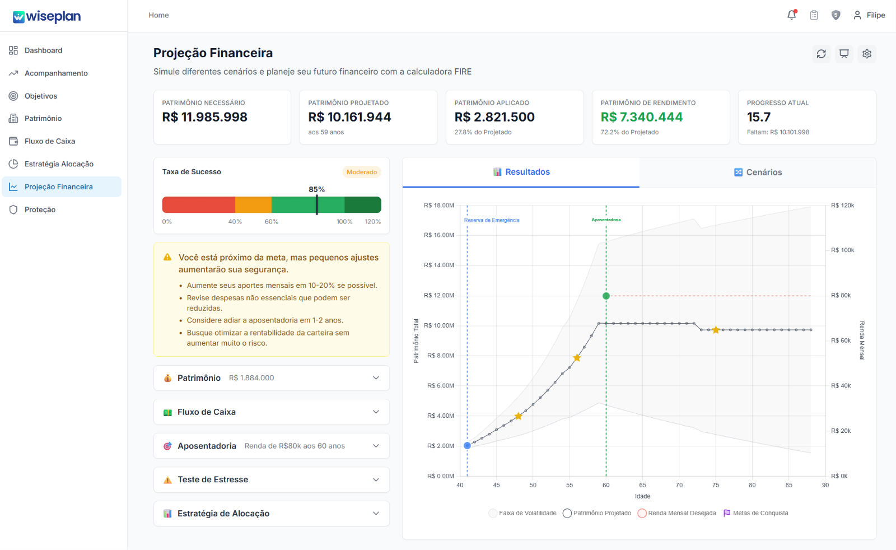Click the green Aposentadoria marker on chart
Image resolution: width=896 pixels, height=550 pixels.
[606, 296]
